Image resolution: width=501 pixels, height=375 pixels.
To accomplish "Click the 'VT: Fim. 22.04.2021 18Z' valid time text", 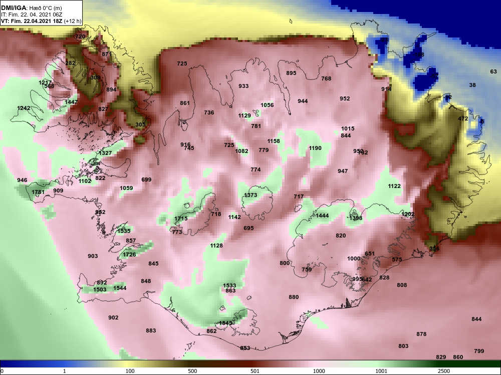I will pos(32,21).
